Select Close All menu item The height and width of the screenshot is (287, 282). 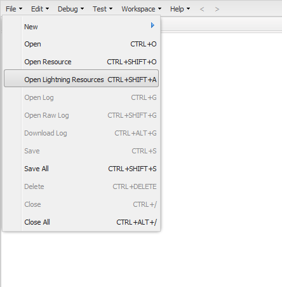click(81, 222)
